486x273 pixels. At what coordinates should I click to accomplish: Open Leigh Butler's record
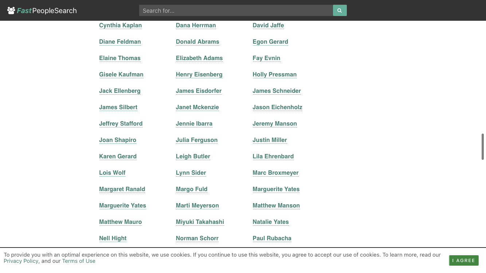click(x=193, y=156)
